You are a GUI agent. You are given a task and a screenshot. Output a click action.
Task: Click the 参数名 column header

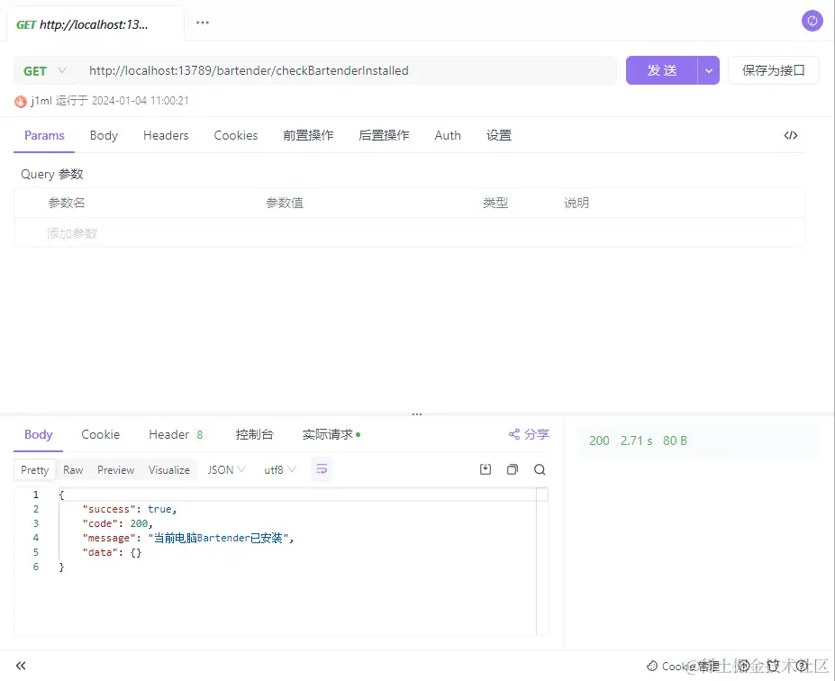(67, 203)
